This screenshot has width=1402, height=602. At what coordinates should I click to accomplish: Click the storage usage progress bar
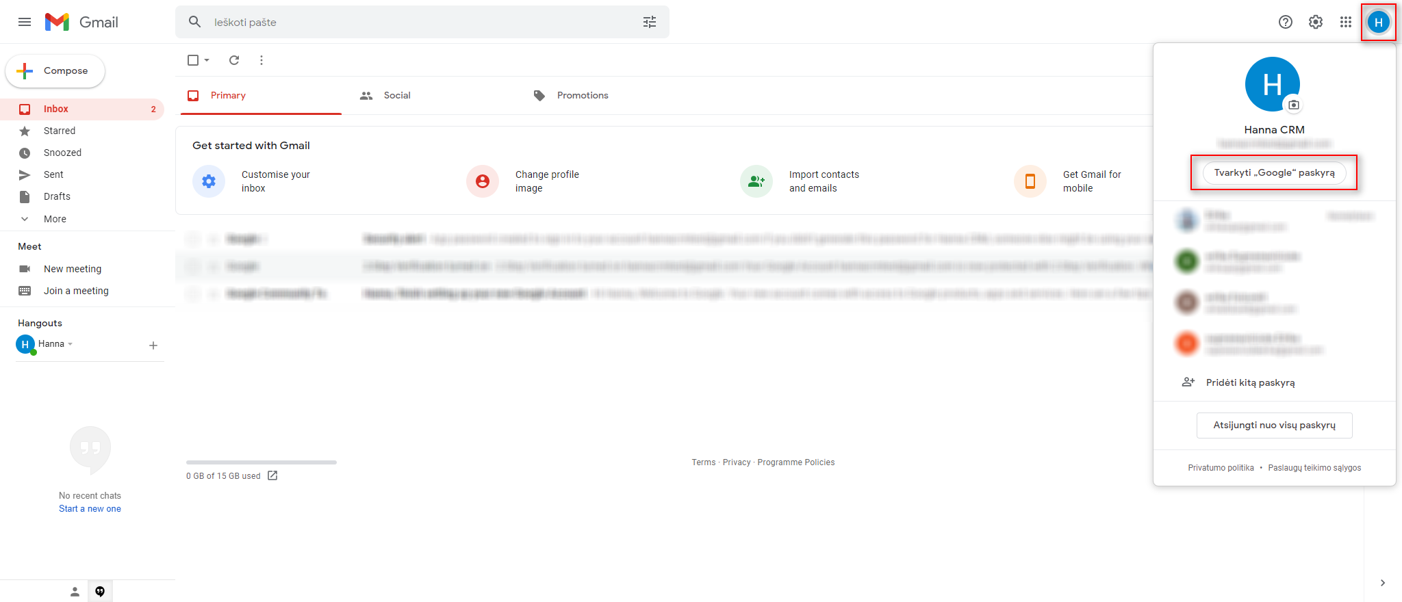coord(262,462)
